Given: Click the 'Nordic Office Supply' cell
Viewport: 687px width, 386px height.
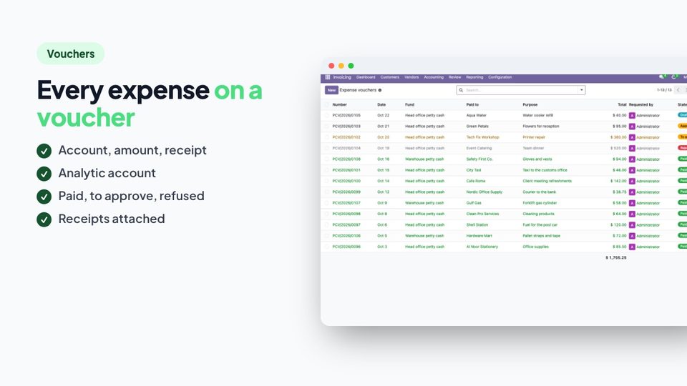Looking at the screenshot, I should click(x=484, y=192).
